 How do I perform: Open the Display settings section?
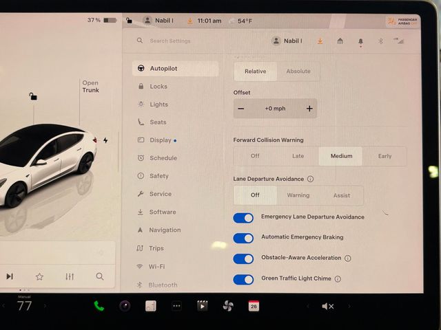(x=157, y=140)
